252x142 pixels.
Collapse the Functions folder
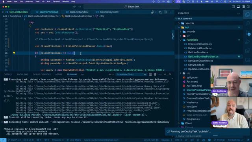[180, 40]
